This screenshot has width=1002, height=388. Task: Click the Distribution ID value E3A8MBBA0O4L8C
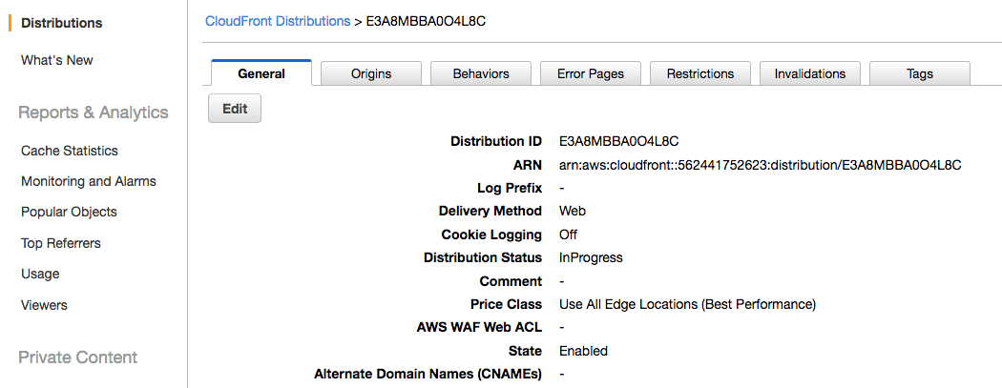tap(618, 141)
